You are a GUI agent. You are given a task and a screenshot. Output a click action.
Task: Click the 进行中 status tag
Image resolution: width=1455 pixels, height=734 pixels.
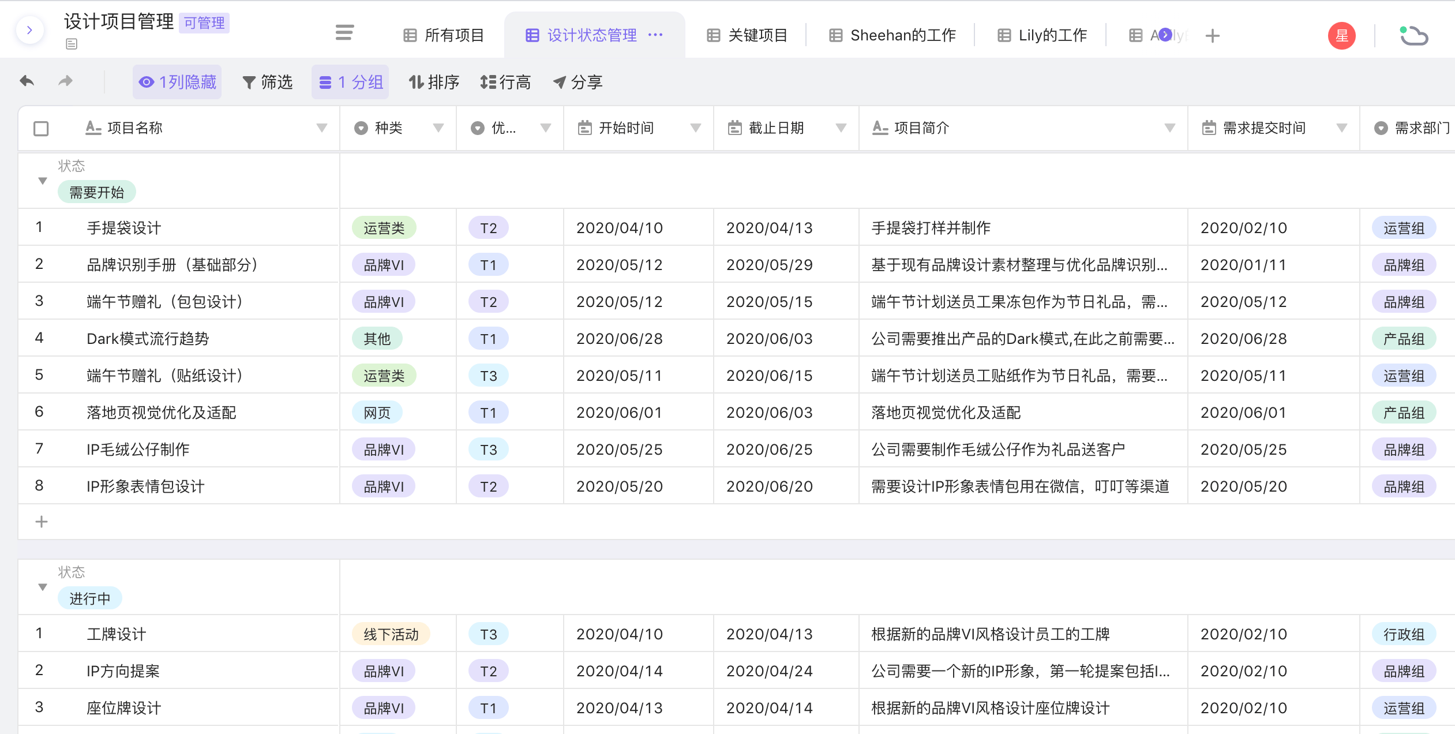coord(90,598)
